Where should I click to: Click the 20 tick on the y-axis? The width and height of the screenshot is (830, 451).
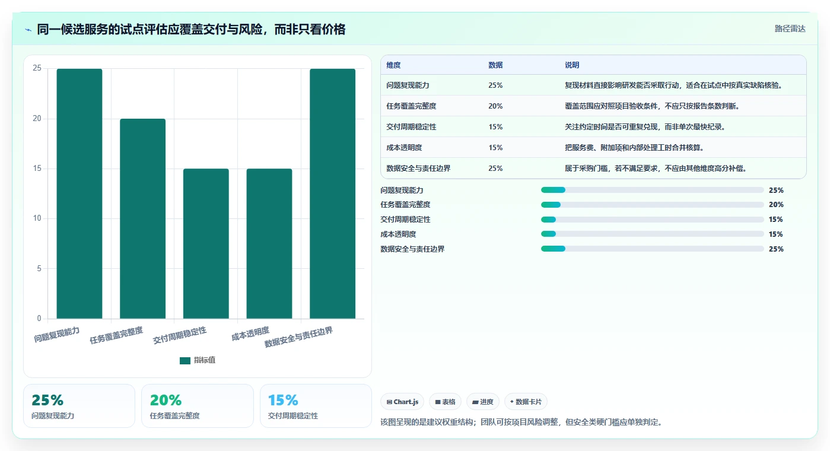coord(37,119)
